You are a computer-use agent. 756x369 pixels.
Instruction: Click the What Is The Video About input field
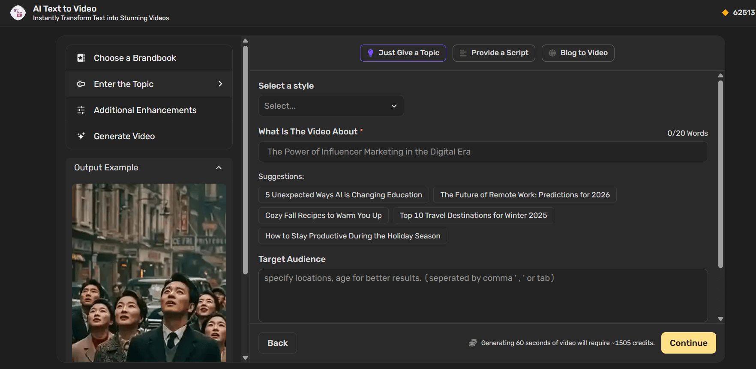pos(483,152)
